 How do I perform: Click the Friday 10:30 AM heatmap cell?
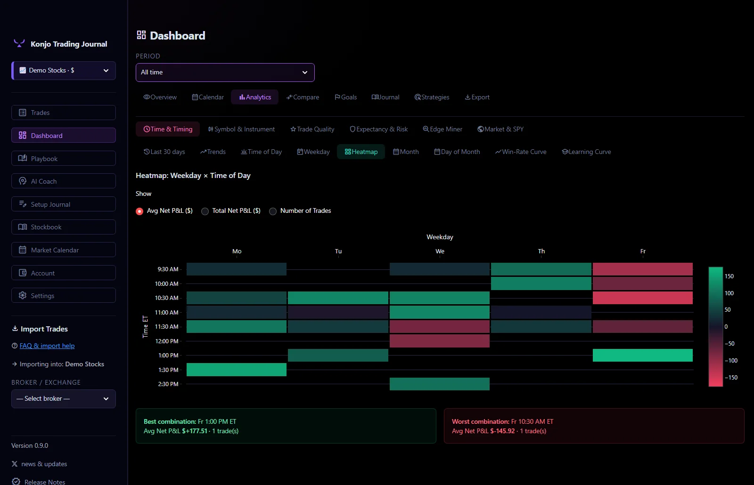pos(643,298)
